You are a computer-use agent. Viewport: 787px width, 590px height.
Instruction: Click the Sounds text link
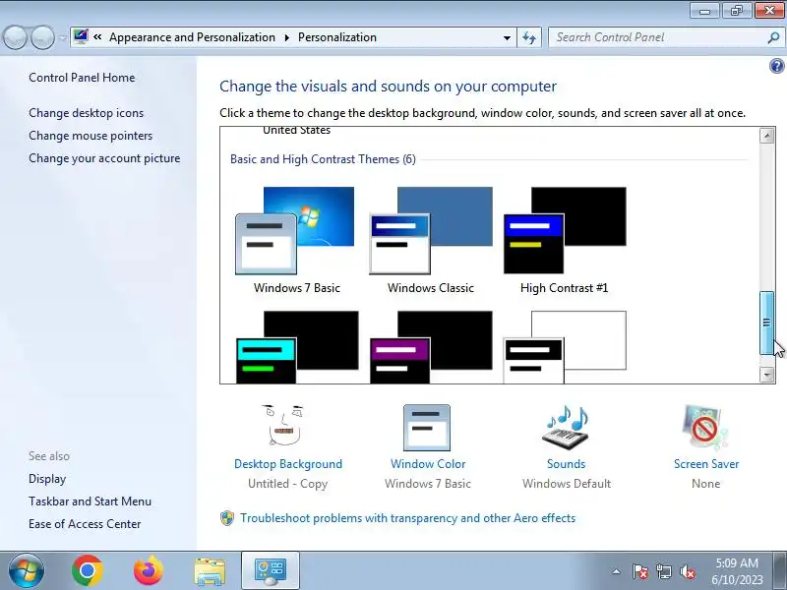567,464
